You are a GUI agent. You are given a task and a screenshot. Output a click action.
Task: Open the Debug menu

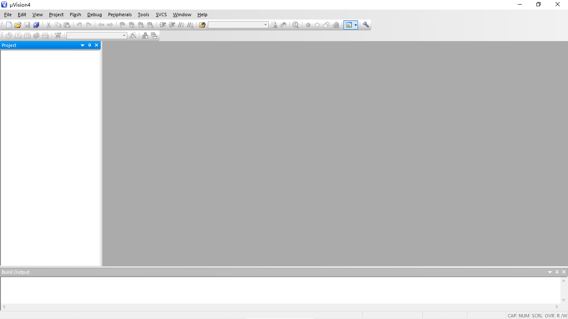pyautogui.click(x=94, y=15)
